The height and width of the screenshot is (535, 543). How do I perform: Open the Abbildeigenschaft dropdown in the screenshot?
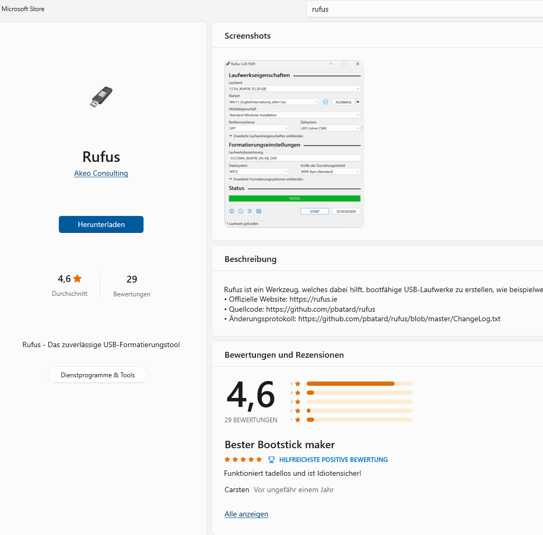(x=295, y=115)
